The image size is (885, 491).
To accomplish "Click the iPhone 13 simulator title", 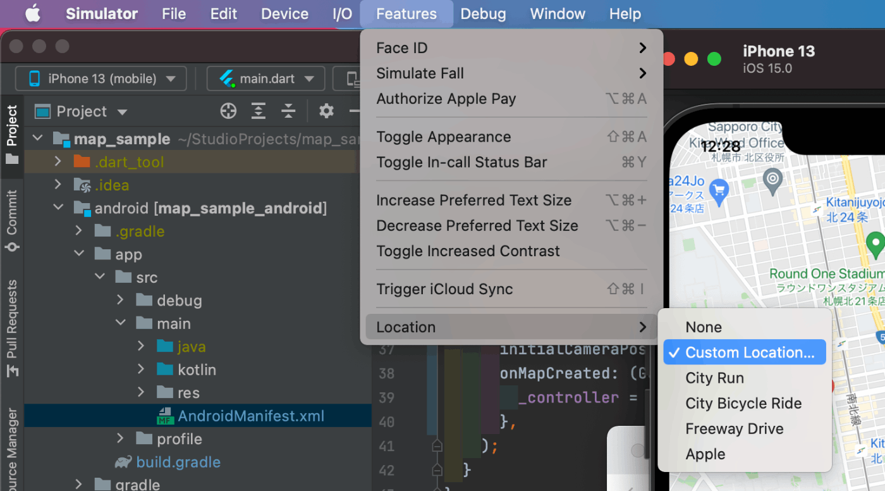I will point(779,51).
